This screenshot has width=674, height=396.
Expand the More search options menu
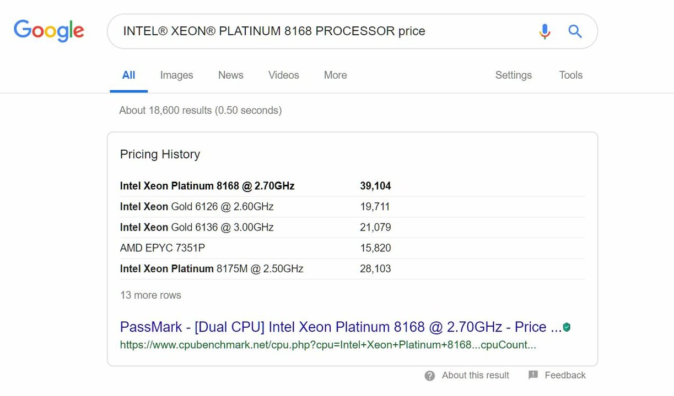pos(335,75)
